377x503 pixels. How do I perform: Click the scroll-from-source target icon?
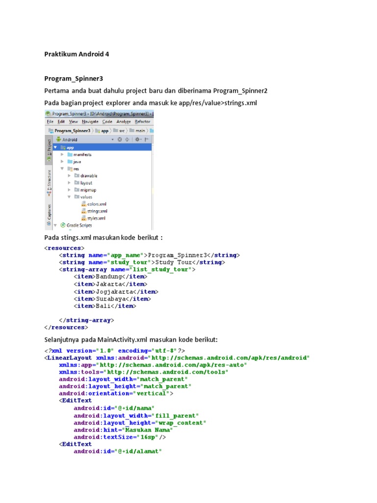click(120, 140)
